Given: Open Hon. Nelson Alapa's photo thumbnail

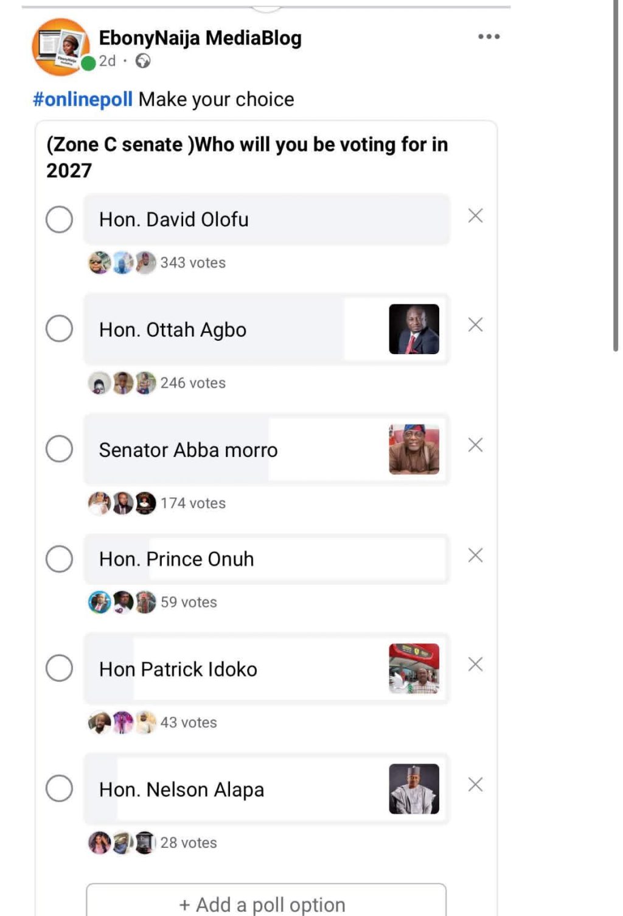Looking at the screenshot, I should point(414,789).
